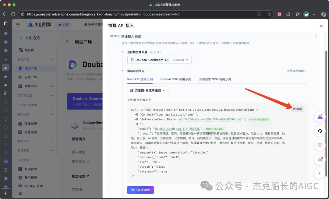Select 模型广场 in sidebar

35,68
